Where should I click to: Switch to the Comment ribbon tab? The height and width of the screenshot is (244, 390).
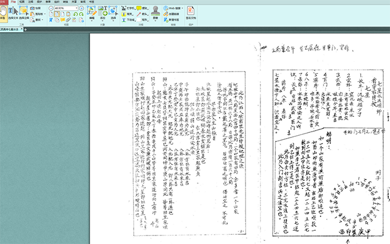tap(30, 2)
